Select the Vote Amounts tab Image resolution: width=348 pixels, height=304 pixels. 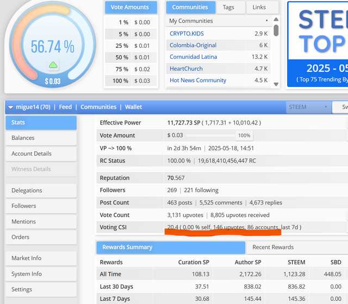(x=131, y=7)
